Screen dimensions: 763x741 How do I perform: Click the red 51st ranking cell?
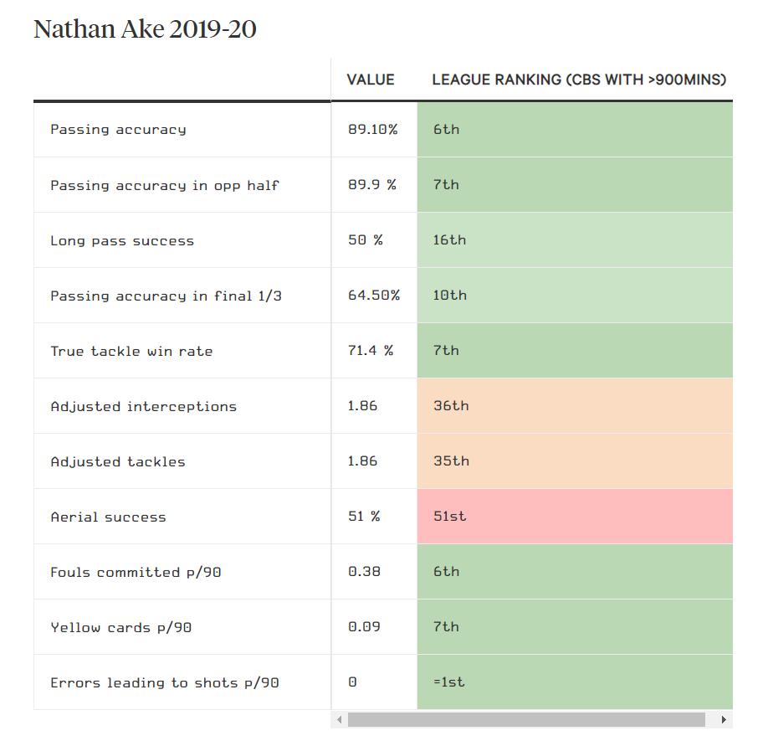[575, 517]
